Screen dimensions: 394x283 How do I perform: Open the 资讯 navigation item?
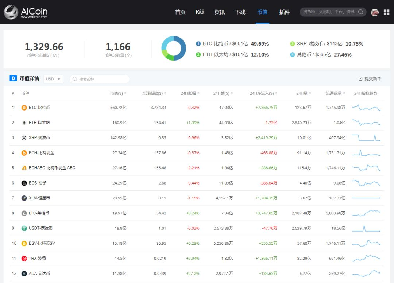[219, 12]
